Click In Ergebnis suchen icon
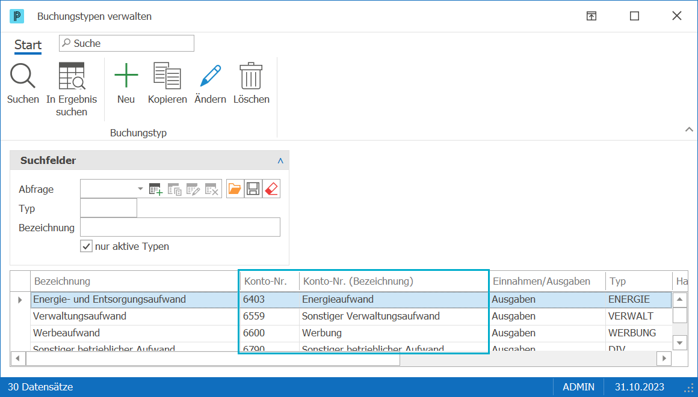The height and width of the screenshot is (397, 698). [72, 76]
